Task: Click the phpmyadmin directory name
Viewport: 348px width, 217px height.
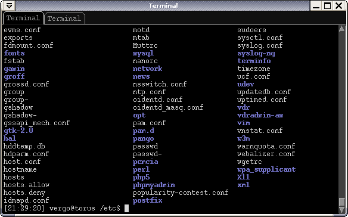Action: click(154, 185)
